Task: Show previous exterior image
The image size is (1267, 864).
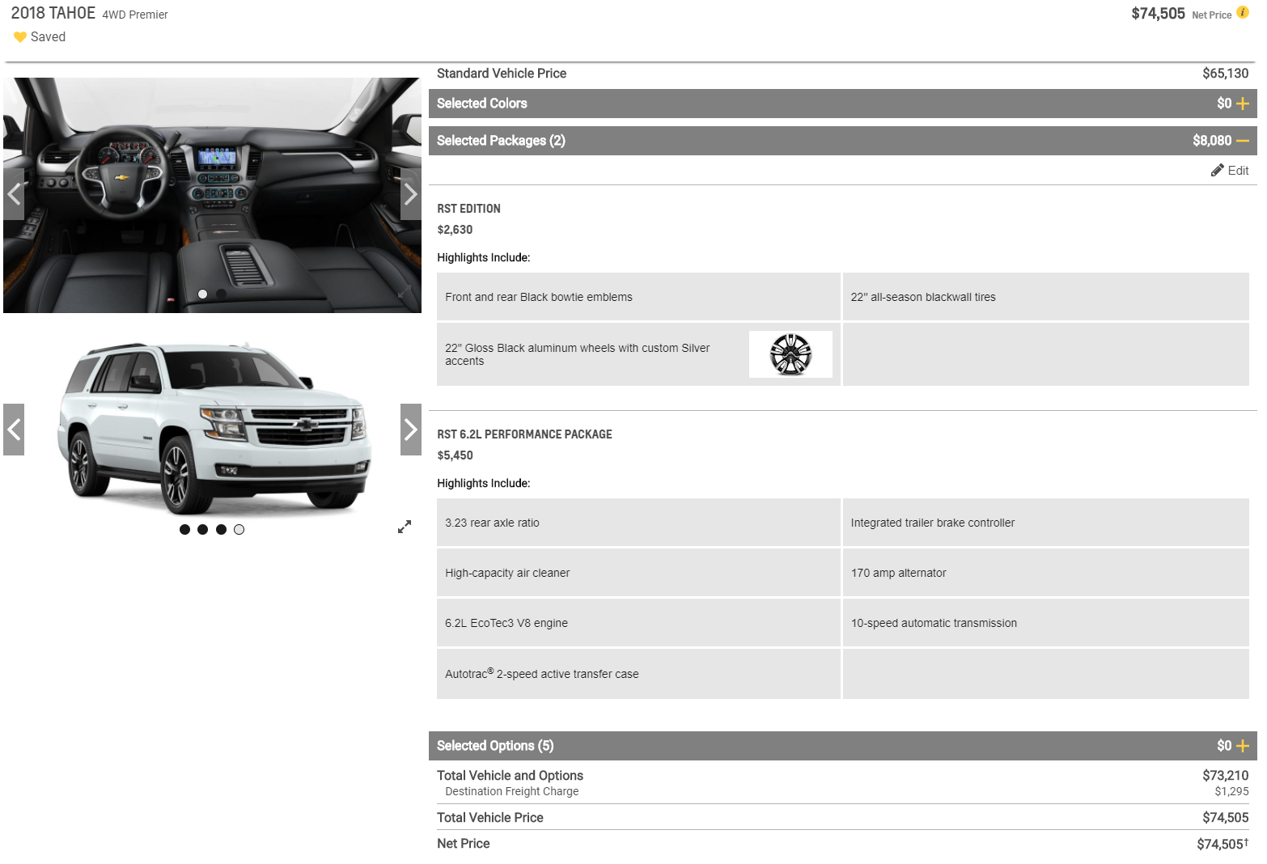Action: [14, 430]
